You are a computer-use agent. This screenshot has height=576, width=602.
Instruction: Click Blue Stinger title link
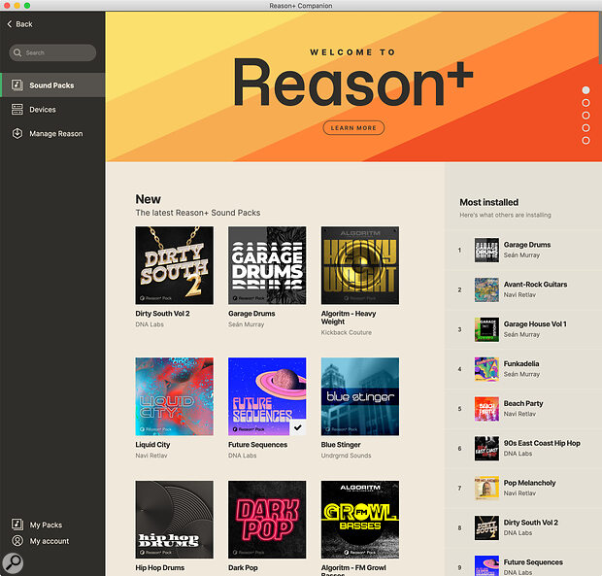(341, 445)
